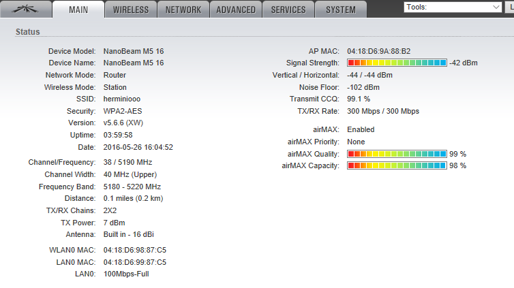Click distance value 0.1 miles (0.2 km)
514x288 pixels.
click(133, 198)
